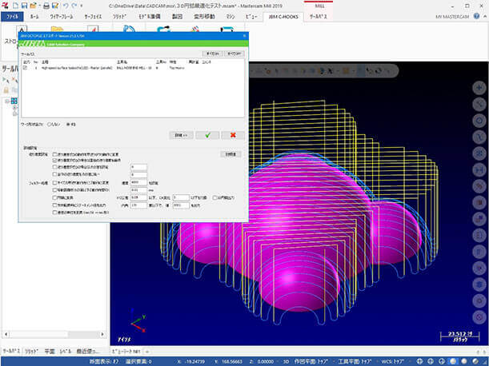Select the する radio button
The width and height of the screenshot is (489, 366).
coord(67,125)
